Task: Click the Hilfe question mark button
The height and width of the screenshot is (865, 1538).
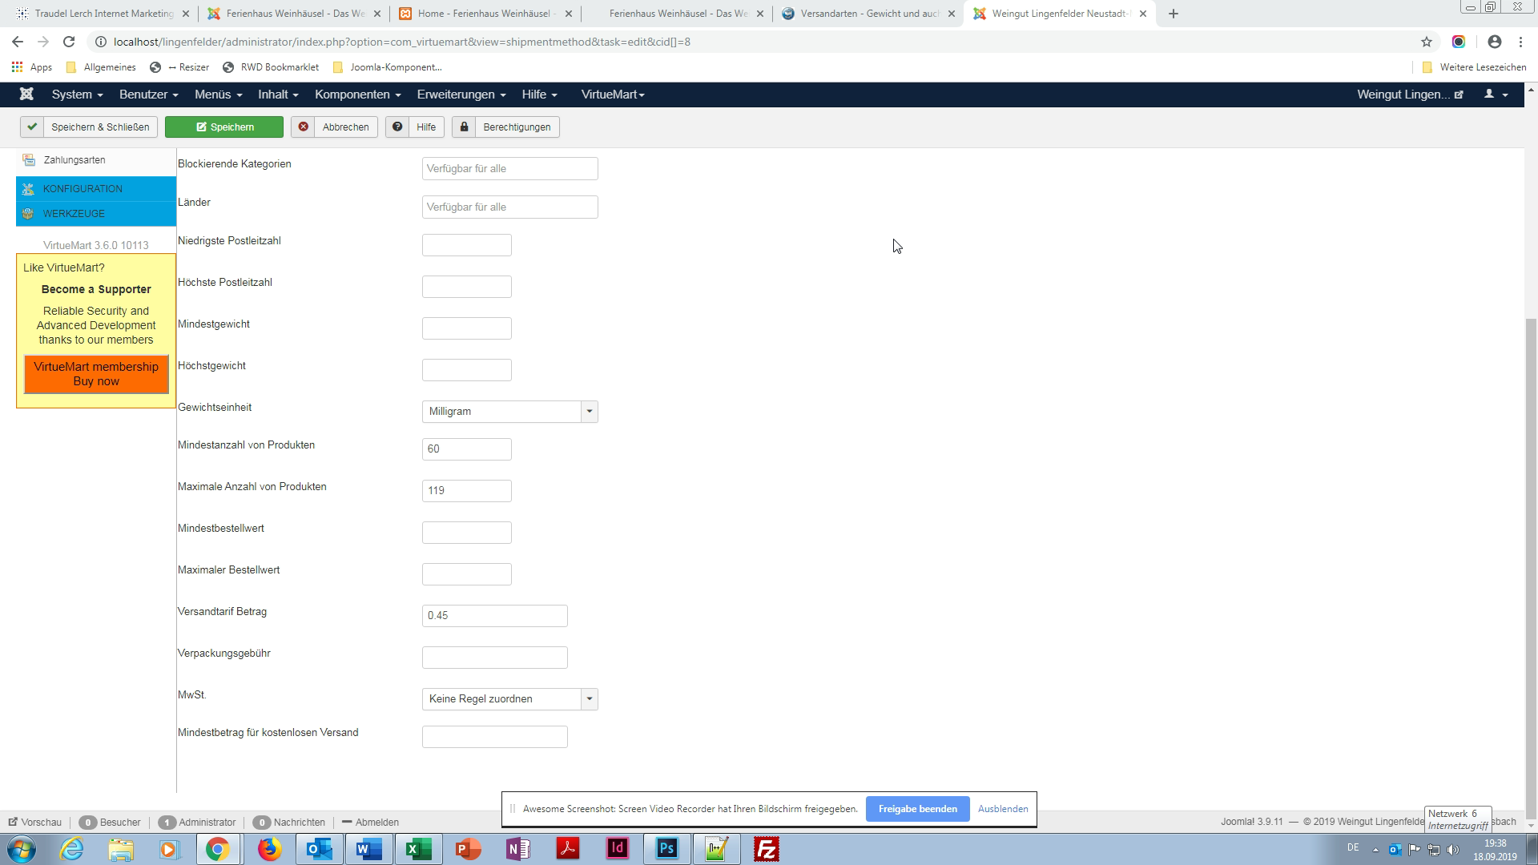Action: 415,127
